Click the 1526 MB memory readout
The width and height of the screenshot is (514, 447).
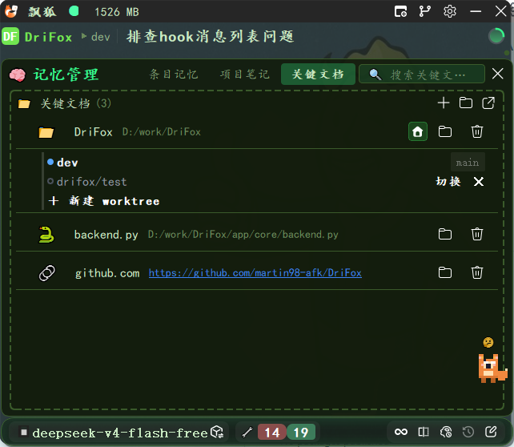click(117, 12)
